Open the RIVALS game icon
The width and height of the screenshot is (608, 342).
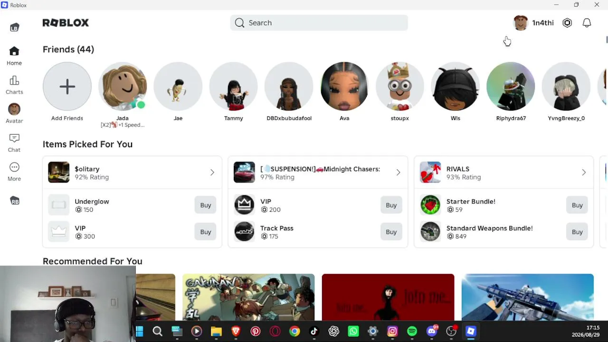click(430, 172)
